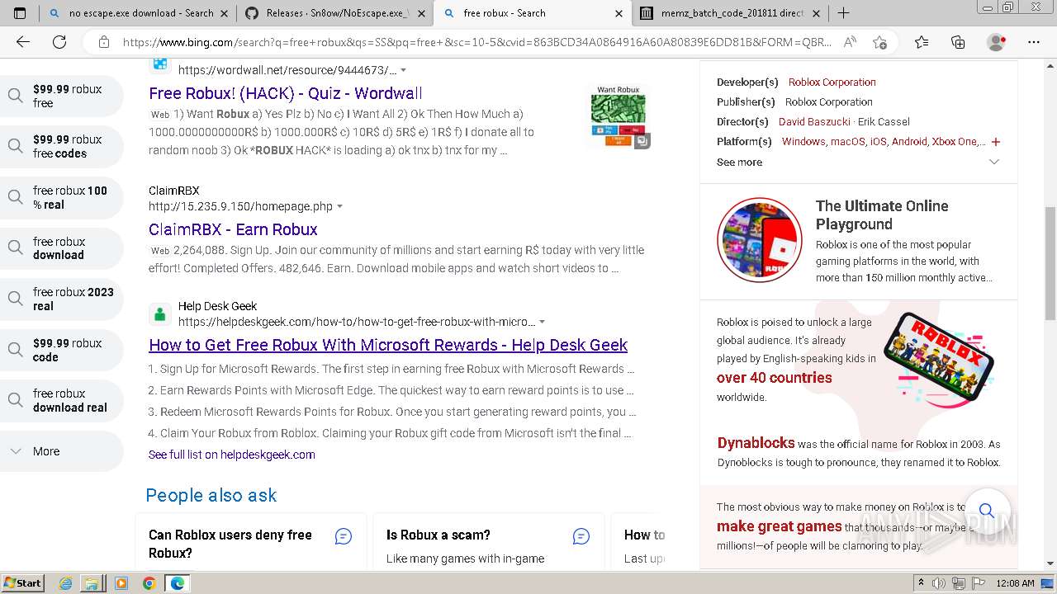View site information via lock icon
The image size is (1057, 594).
103,42
